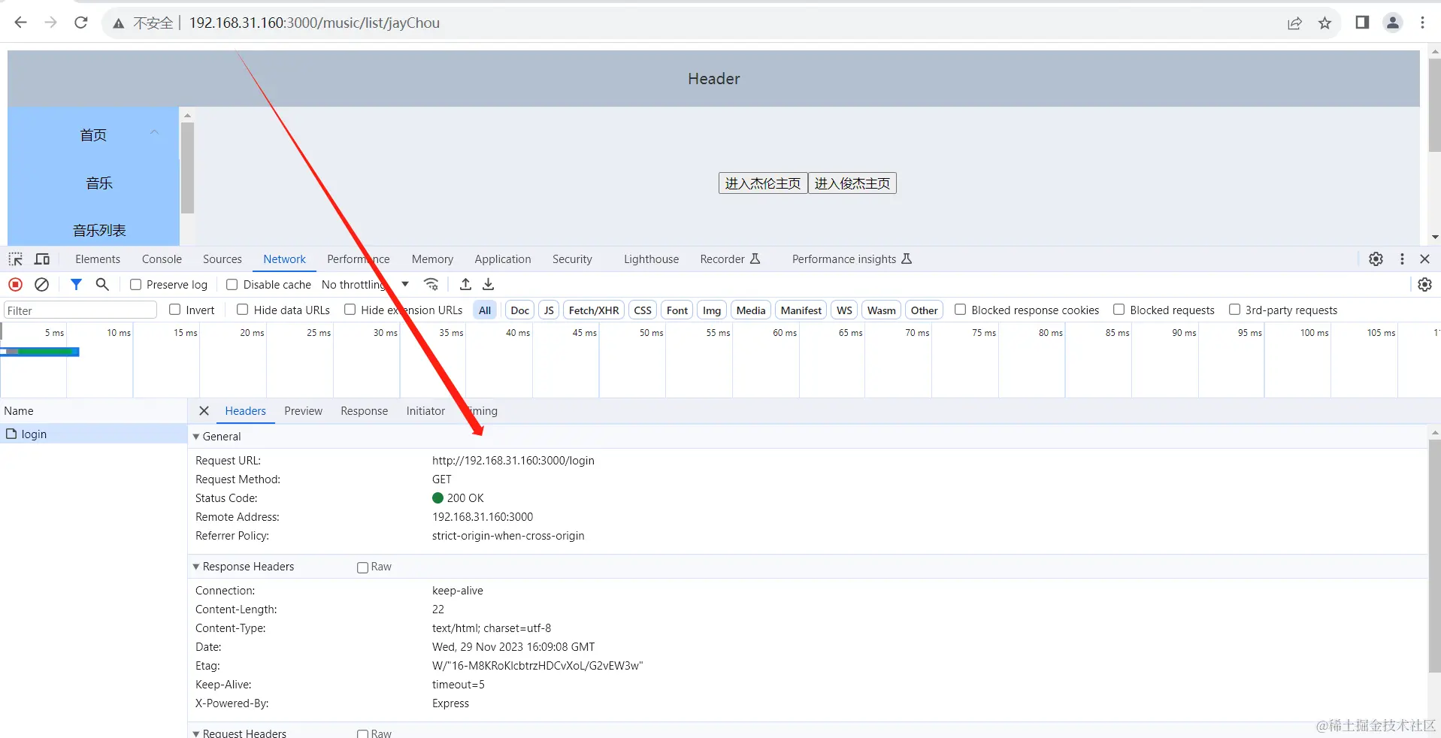1441x738 pixels.
Task: Close the DevTools panel
Action: [1424, 259]
